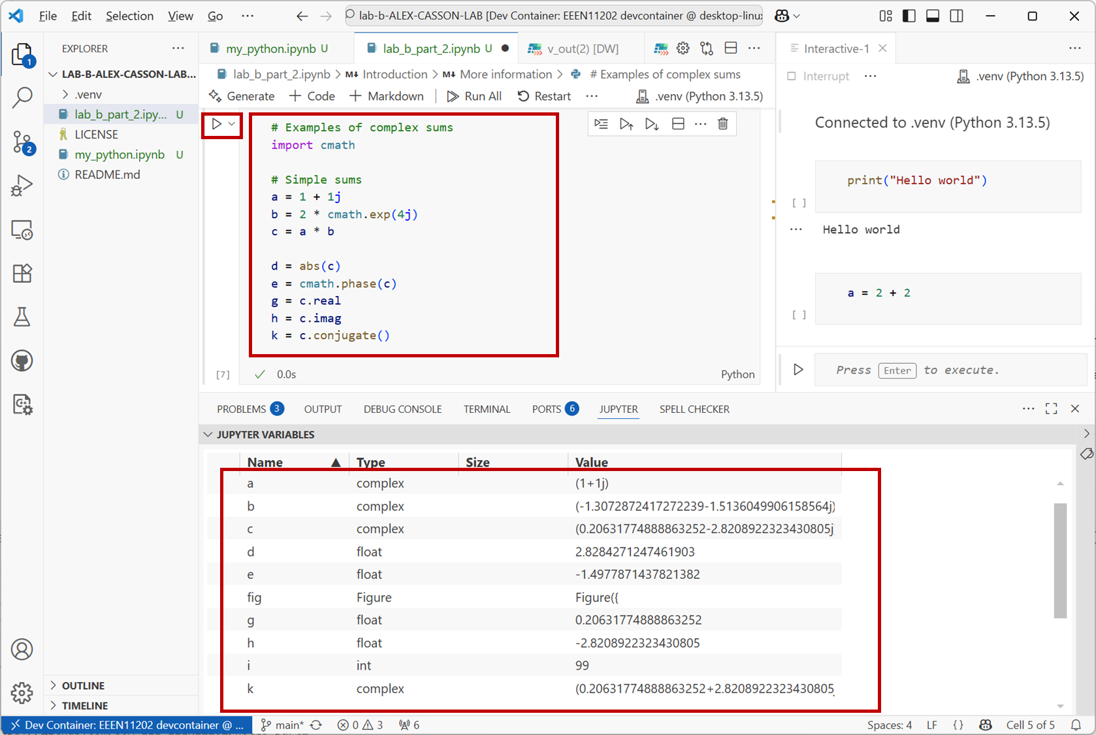Open the Extensions view

[22, 273]
